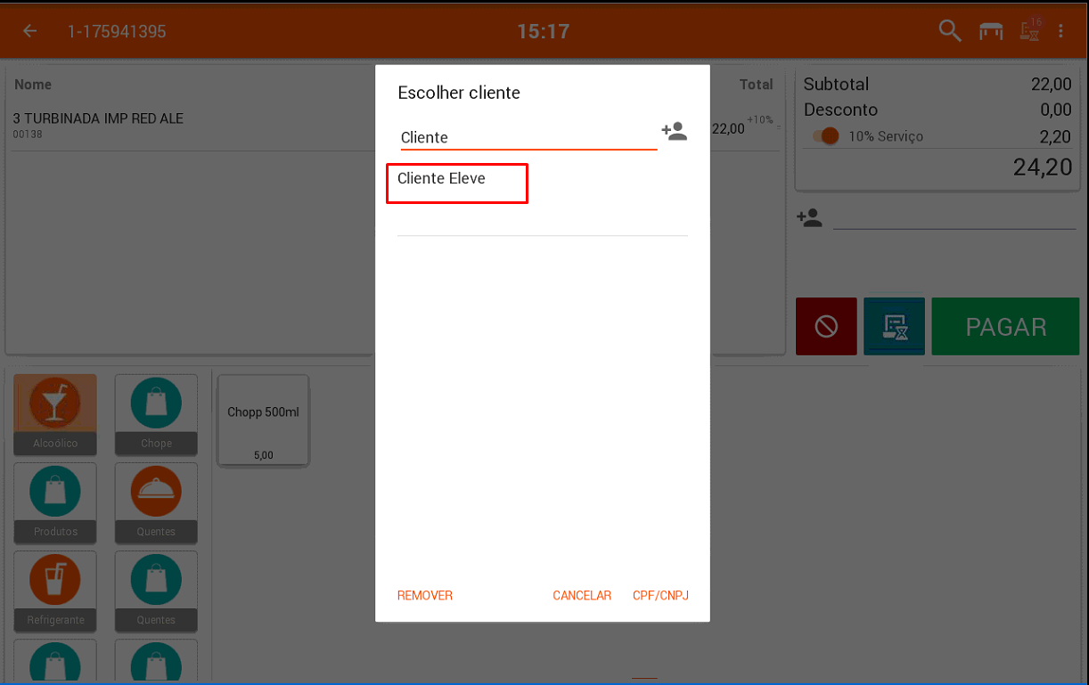
Task: Add client icon below order total
Action: (809, 218)
